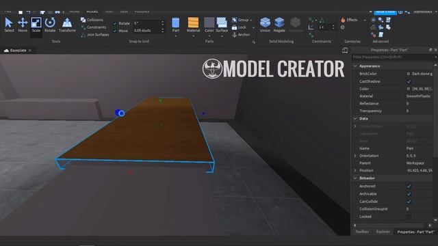Edit the Reflectance value field
Image resolution: width=438 pixels, height=246 pixels.
[x=419, y=103]
